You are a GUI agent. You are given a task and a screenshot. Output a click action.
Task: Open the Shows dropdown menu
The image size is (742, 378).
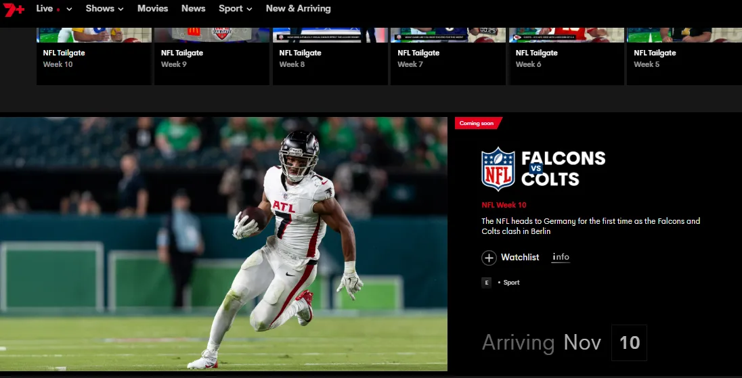pyautogui.click(x=104, y=9)
